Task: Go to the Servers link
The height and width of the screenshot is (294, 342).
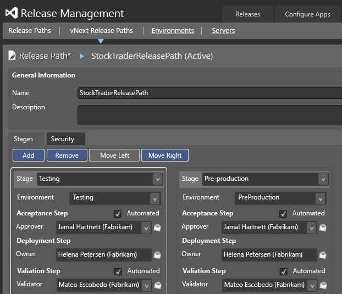Action: pyautogui.click(x=223, y=31)
